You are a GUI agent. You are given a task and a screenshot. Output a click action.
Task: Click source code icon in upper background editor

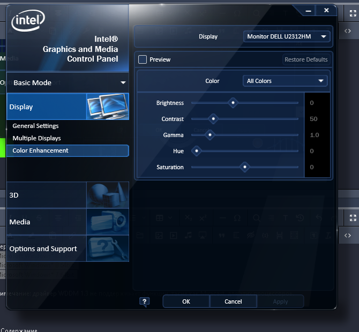click(x=348, y=31)
